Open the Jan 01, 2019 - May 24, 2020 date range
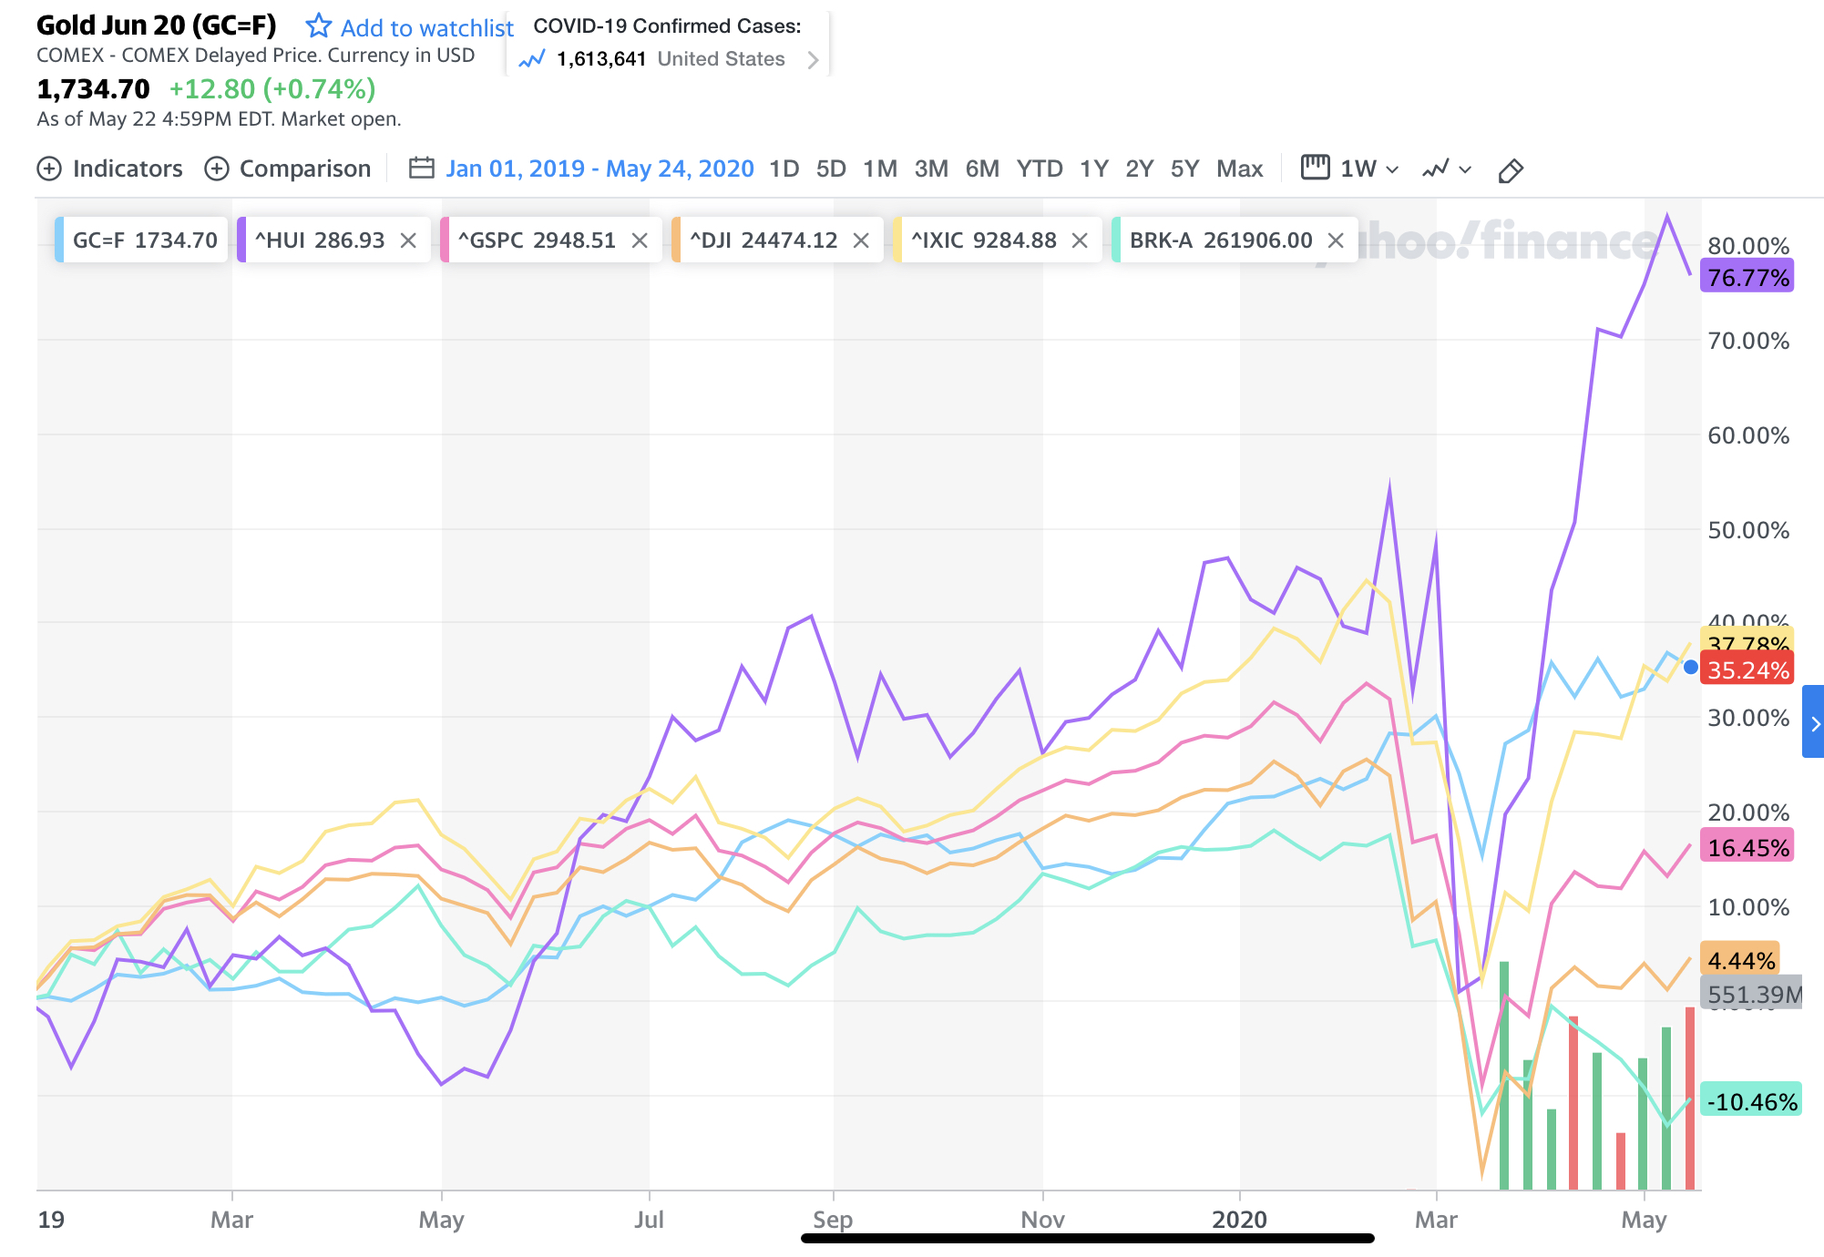The image size is (1824, 1257). tap(599, 169)
